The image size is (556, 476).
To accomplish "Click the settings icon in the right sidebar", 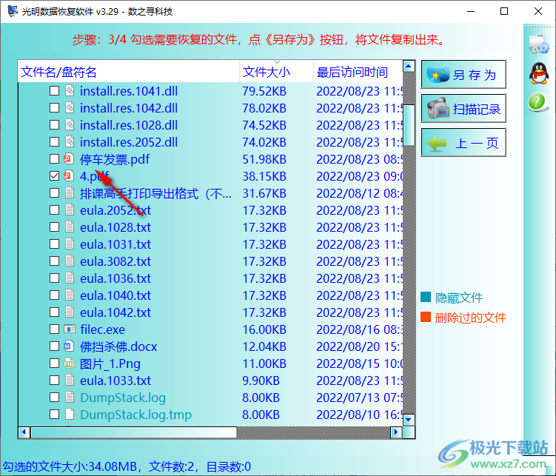I will pyautogui.click(x=539, y=44).
